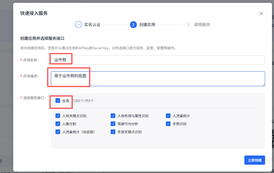The image size is (274, 173).
Task: Click the 立即创建 button
Action: coord(255,160)
